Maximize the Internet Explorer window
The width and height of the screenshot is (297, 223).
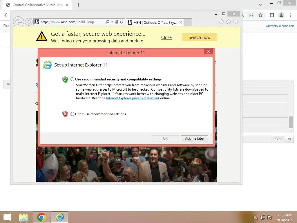(224, 14)
